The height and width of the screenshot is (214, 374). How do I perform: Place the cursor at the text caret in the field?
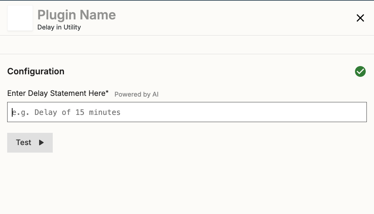point(12,112)
